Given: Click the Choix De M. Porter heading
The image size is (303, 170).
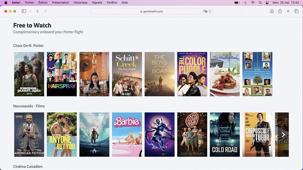Looking at the screenshot, I should tap(28, 45).
